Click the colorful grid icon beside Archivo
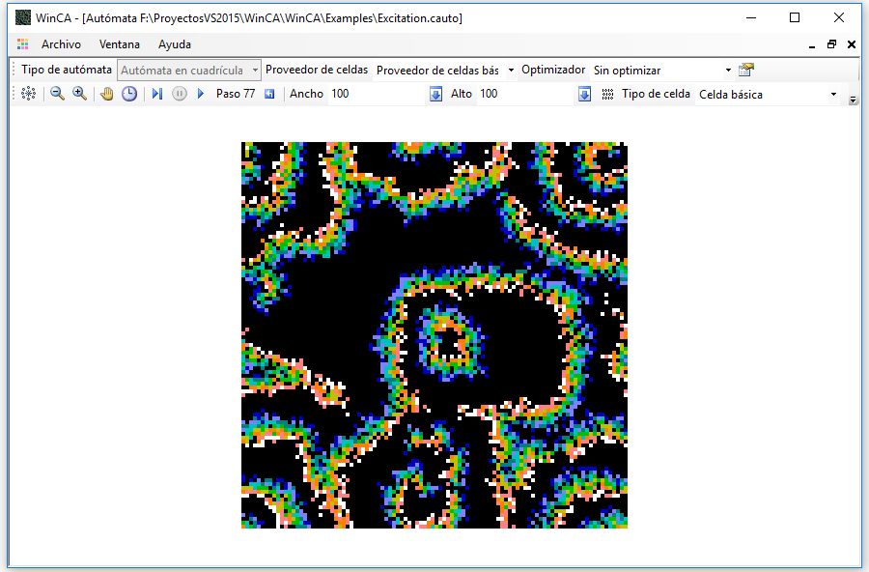Screen dimensions: 869x572 [23, 44]
